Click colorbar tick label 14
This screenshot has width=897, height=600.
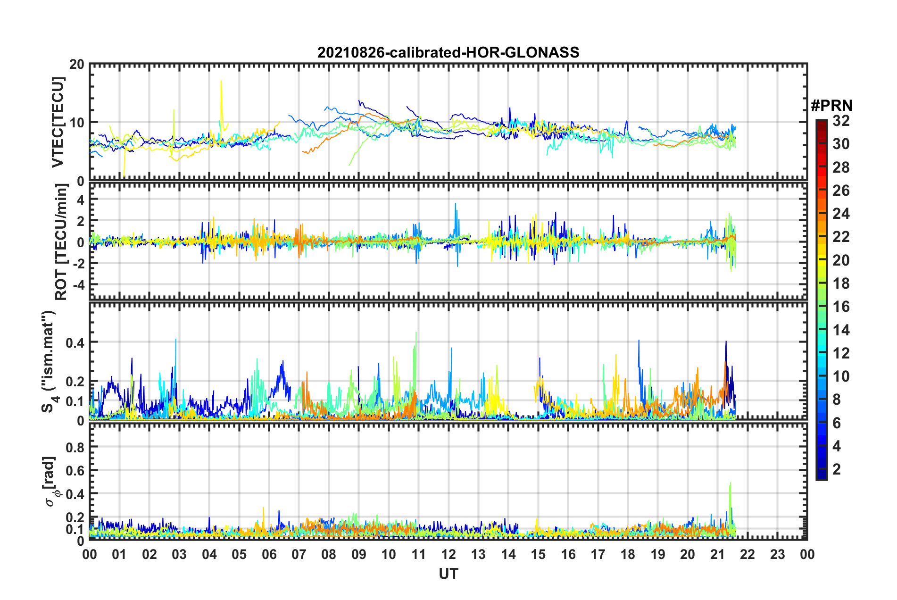[x=841, y=330]
